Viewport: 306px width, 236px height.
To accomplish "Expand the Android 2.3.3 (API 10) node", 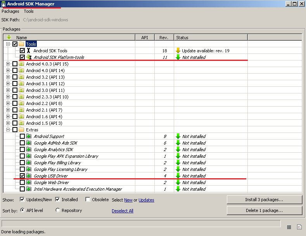I will pos(8,97).
